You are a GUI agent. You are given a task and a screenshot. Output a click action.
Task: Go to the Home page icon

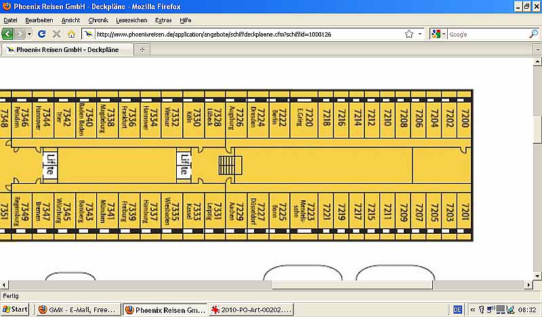(71, 34)
